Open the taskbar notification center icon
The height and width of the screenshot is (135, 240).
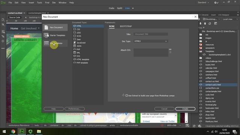(x=235, y=132)
